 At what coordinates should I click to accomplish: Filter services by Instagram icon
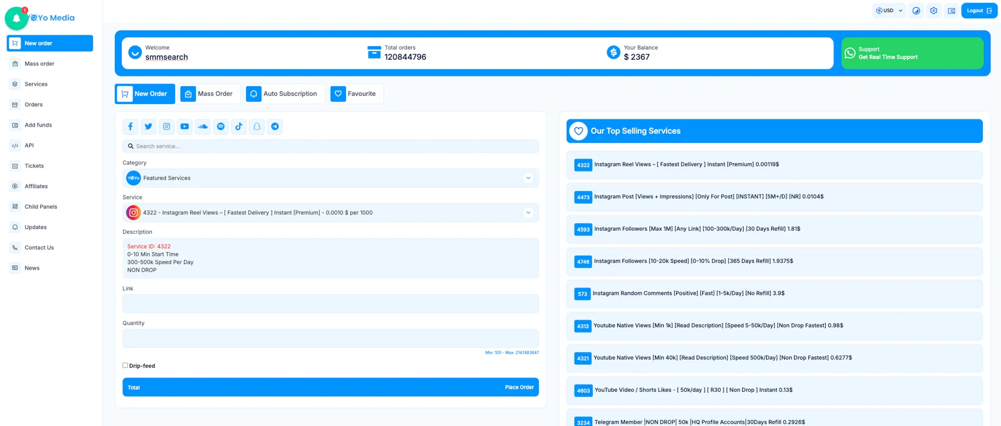tap(166, 127)
